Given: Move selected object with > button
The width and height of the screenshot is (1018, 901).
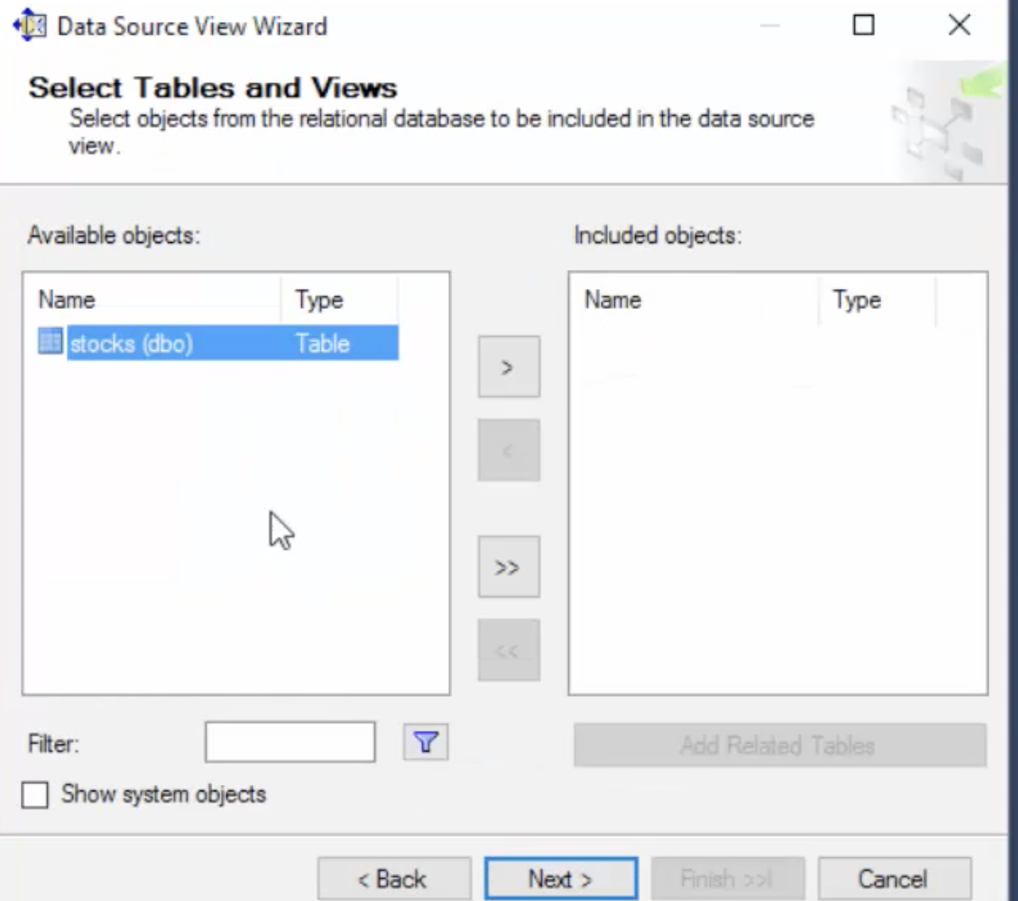Looking at the screenshot, I should tap(508, 367).
